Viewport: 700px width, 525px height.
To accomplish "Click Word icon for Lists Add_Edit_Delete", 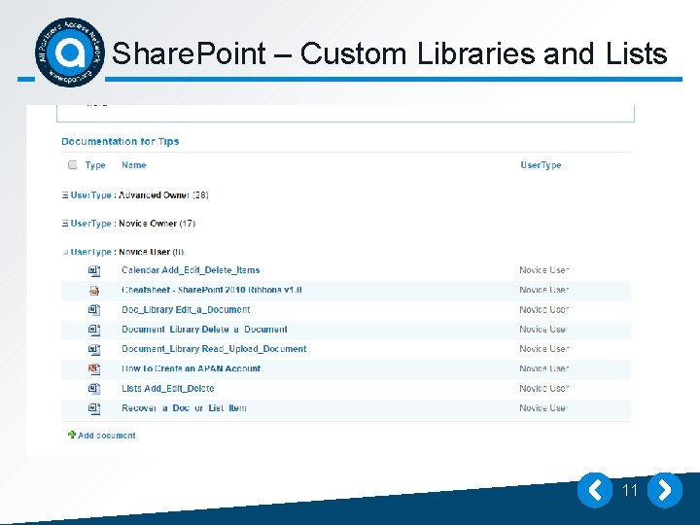I will [x=94, y=388].
